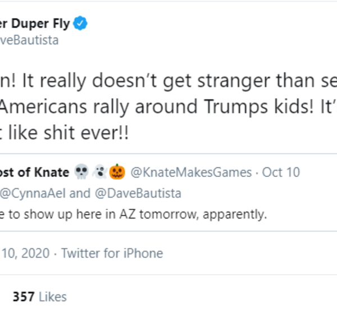Click the blue verified badge

(x=82, y=24)
